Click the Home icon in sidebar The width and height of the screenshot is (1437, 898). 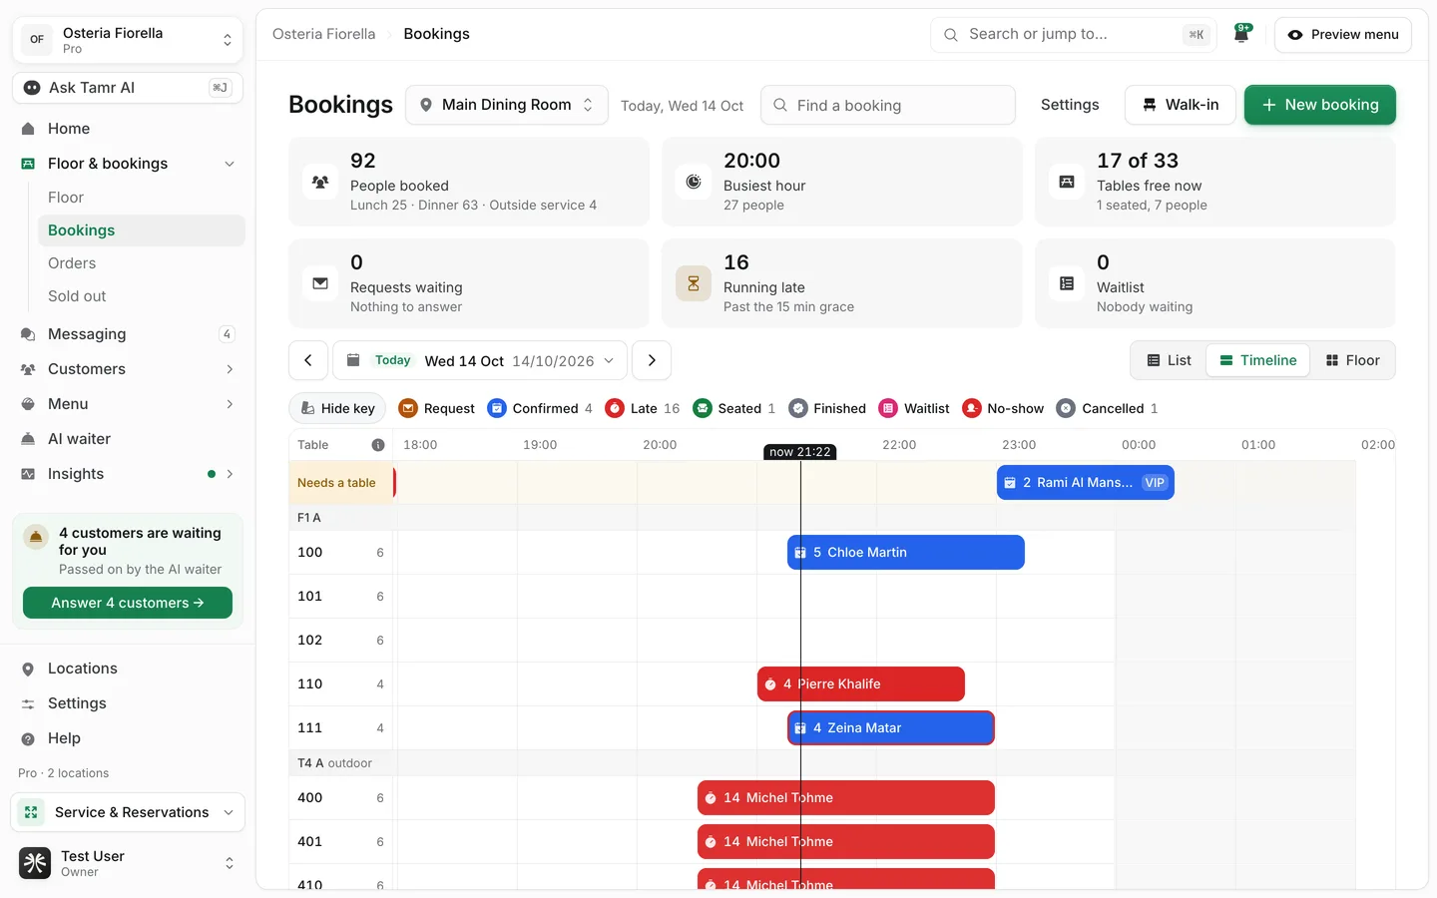pyautogui.click(x=28, y=129)
